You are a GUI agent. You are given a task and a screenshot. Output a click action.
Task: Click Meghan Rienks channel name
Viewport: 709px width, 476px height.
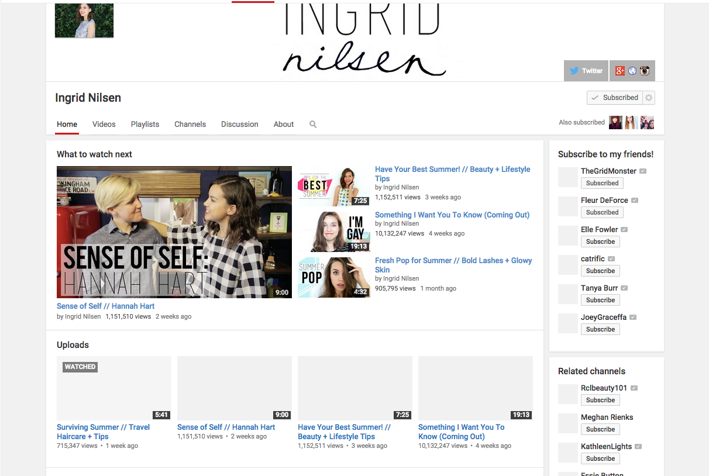coord(607,417)
